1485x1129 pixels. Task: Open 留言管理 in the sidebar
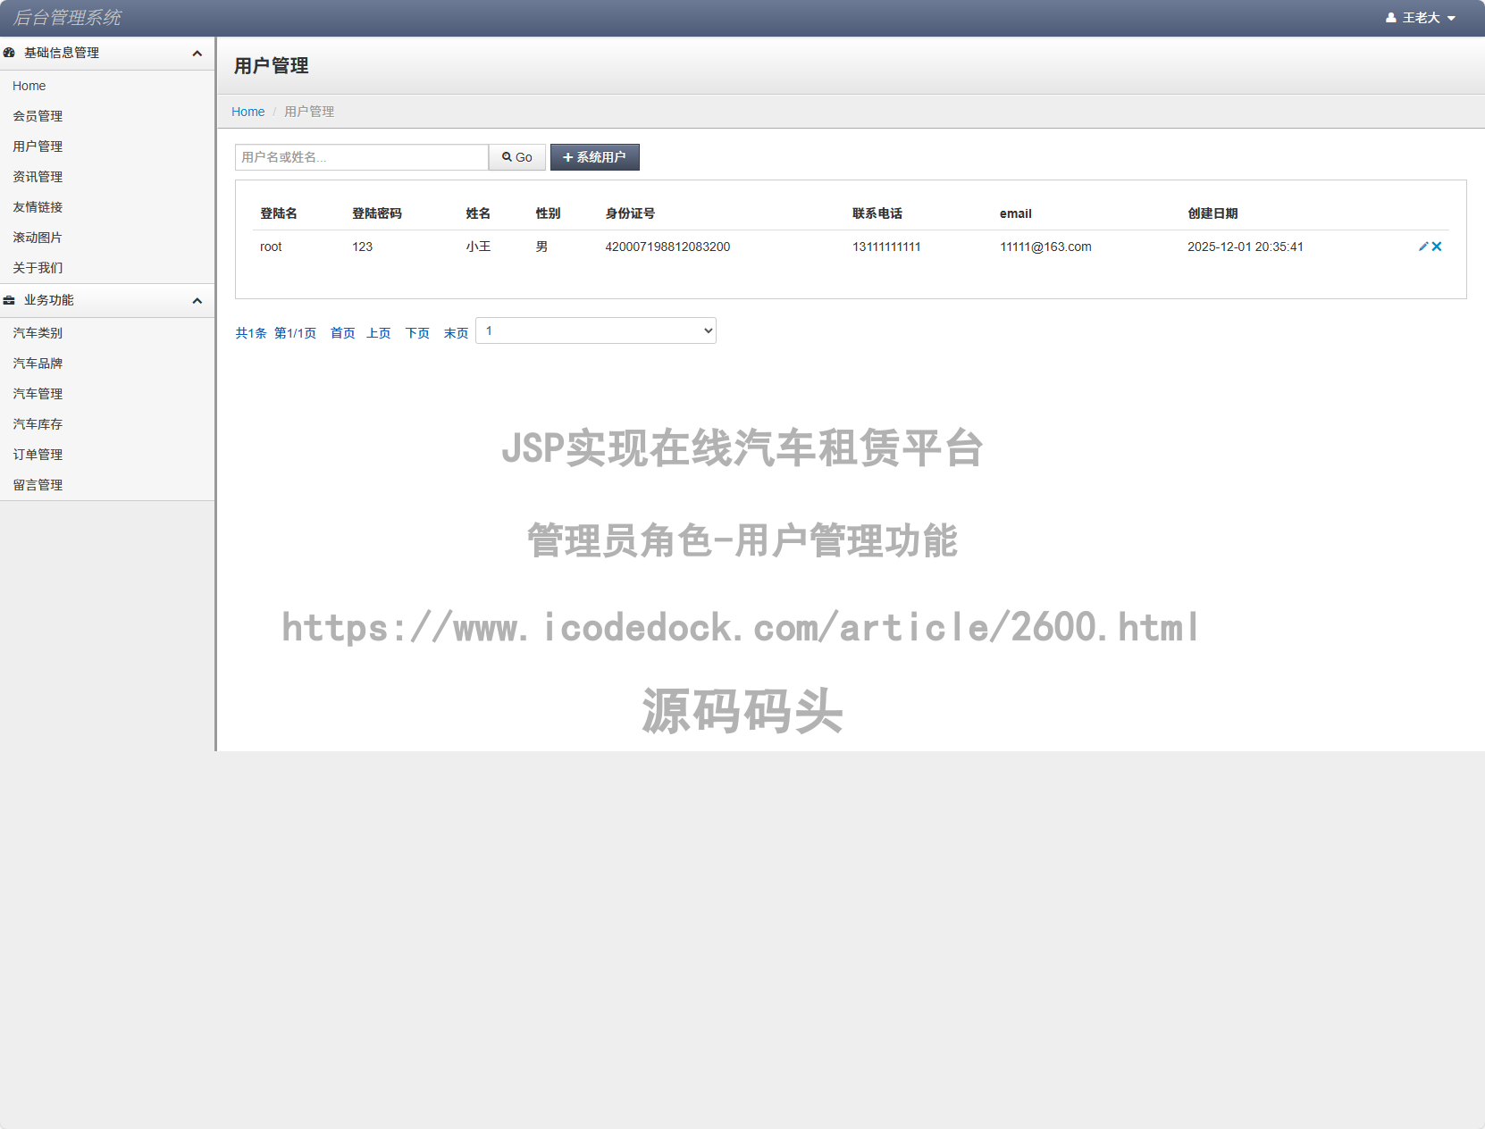[x=38, y=484]
